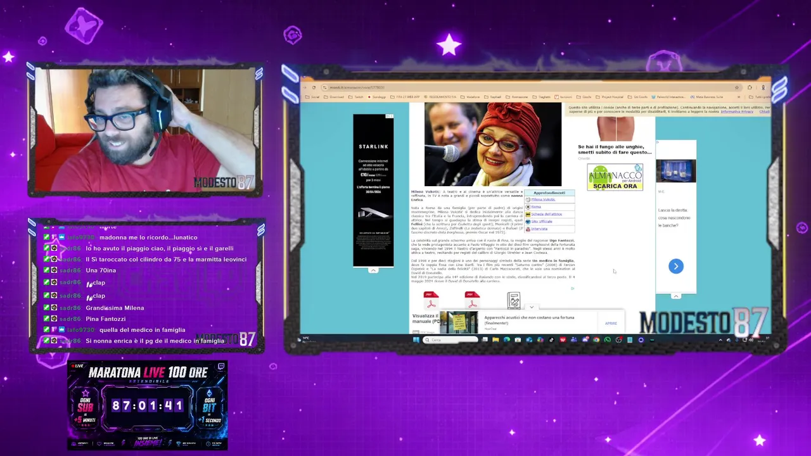
Task: Open the Vodafone bookmarks folder
Action: tap(470, 97)
